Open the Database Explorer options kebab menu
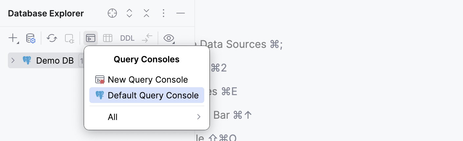The image size is (463, 141). (x=164, y=13)
